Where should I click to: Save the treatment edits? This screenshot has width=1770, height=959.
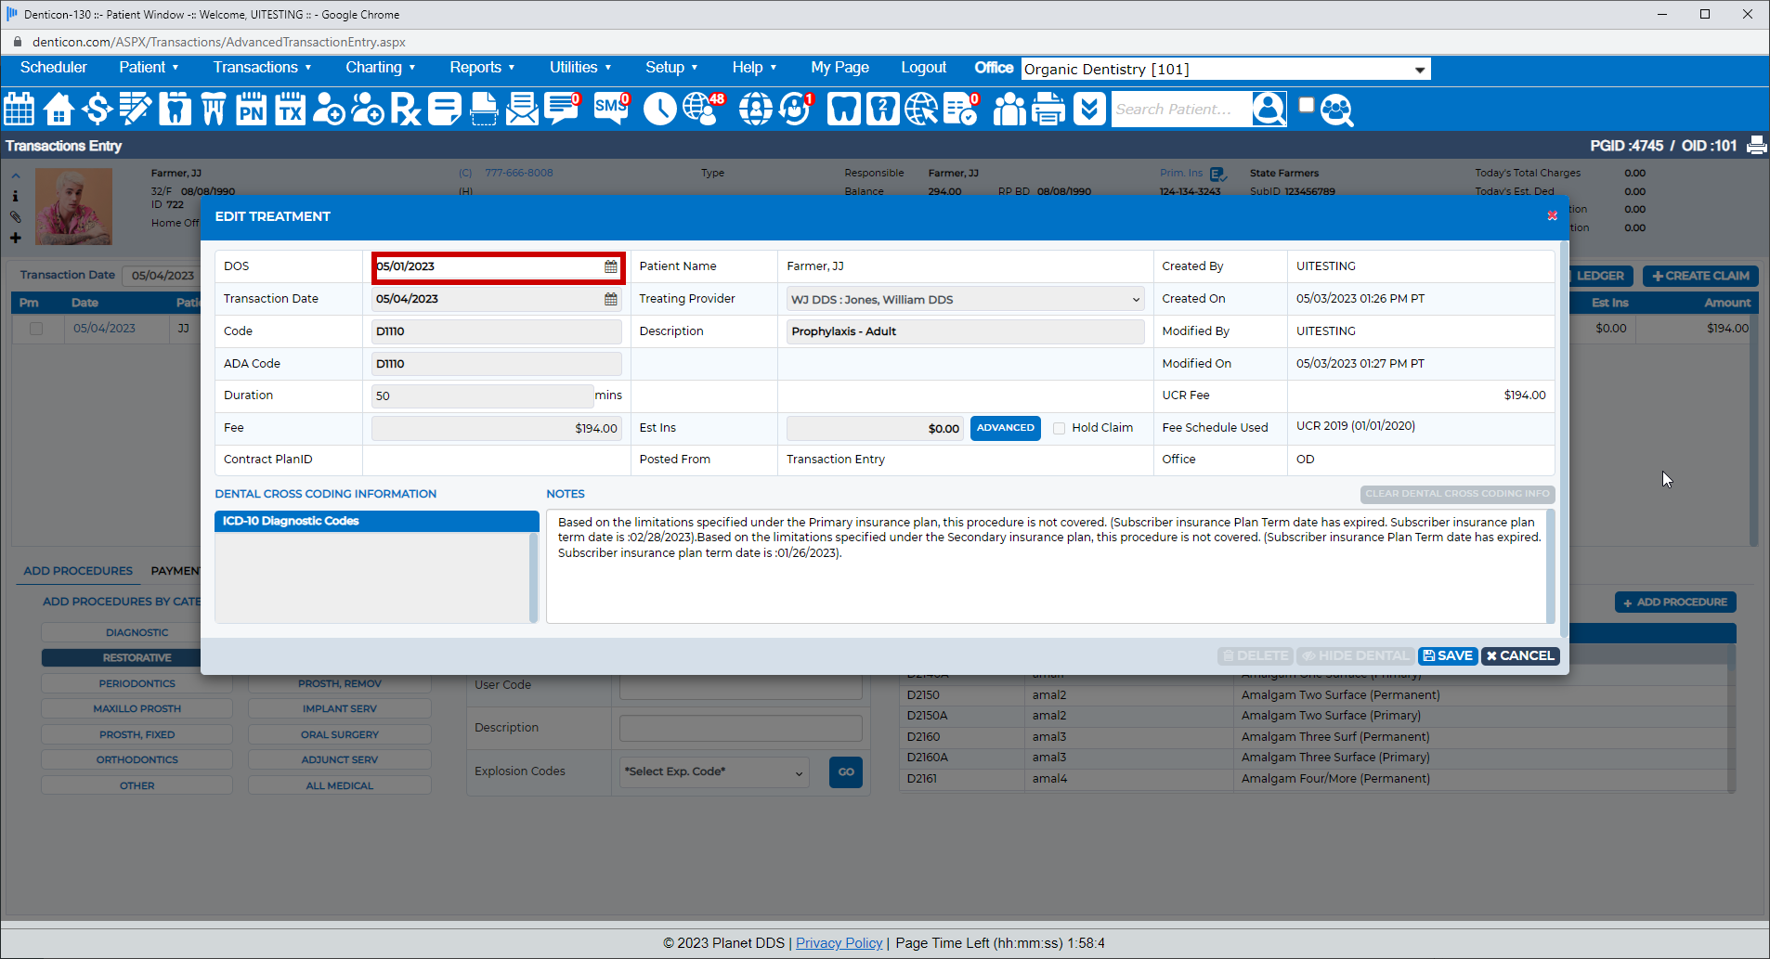(1447, 655)
